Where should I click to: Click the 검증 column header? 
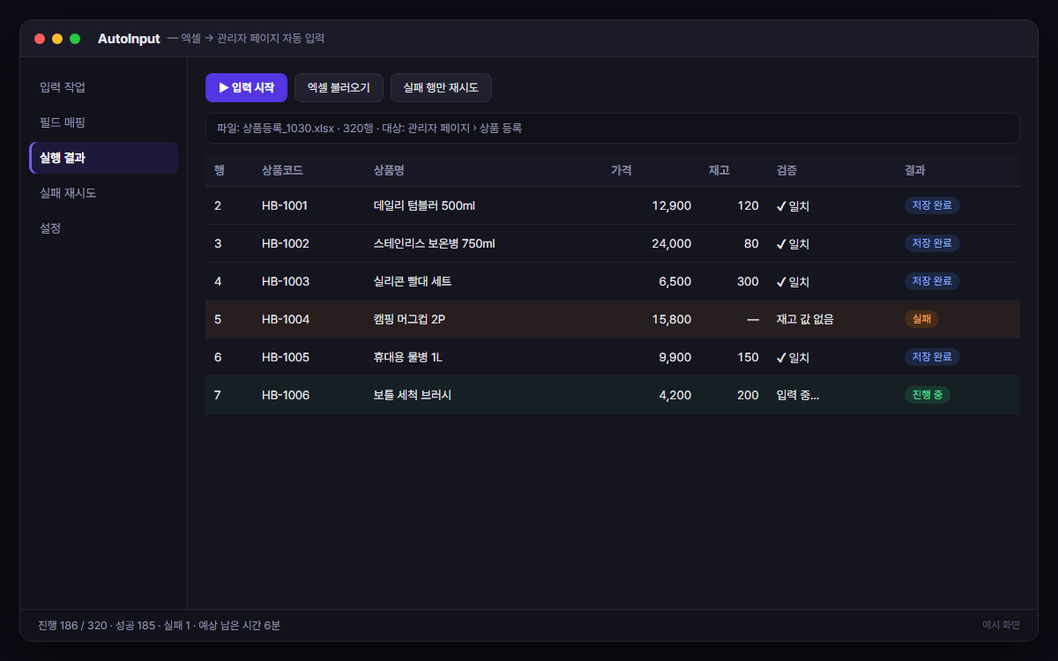[786, 170]
